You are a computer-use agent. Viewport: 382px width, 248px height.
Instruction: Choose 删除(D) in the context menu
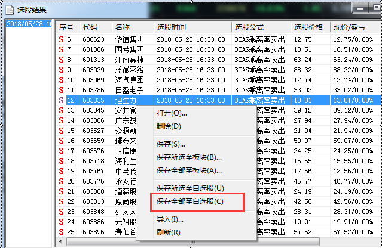coord(169,126)
